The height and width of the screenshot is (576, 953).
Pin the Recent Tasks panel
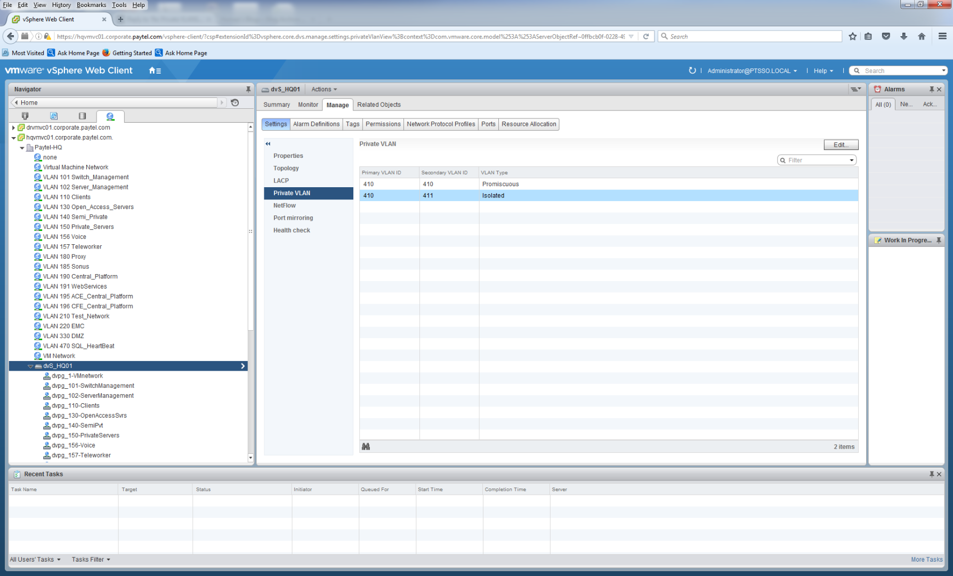pos(931,474)
